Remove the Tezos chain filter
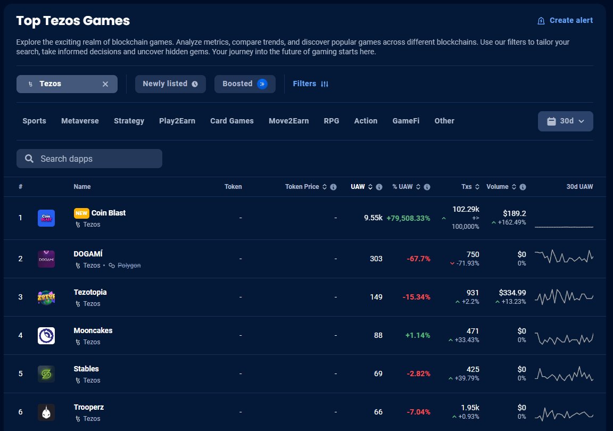 coord(105,84)
